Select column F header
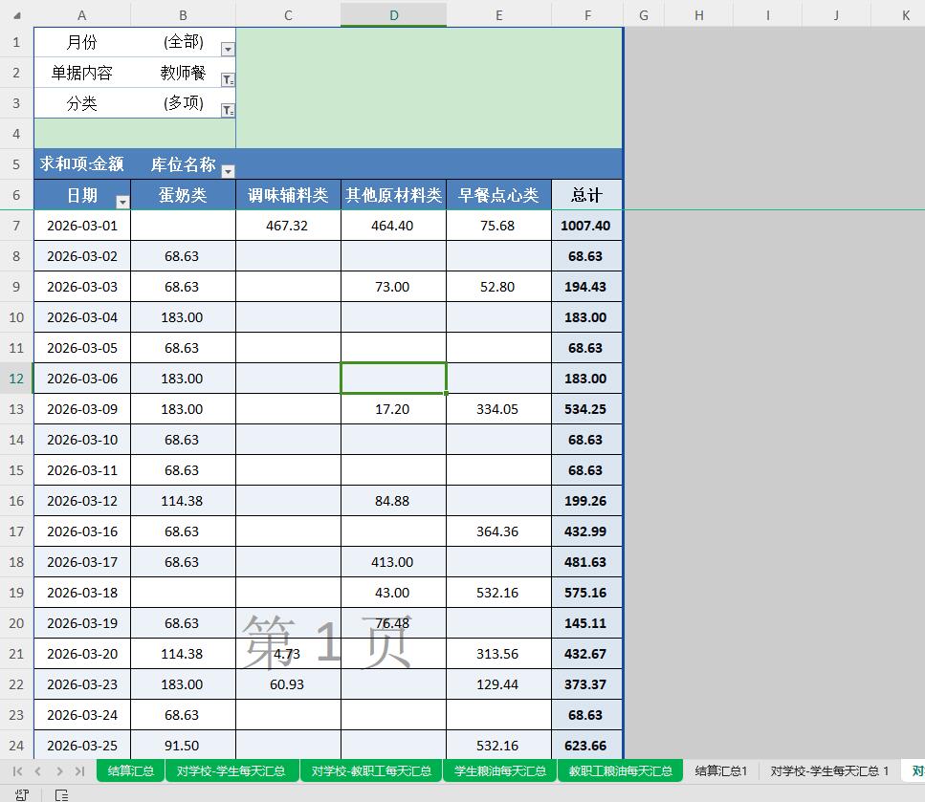Screen dimensions: 925x802 pyautogui.click(x=587, y=15)
